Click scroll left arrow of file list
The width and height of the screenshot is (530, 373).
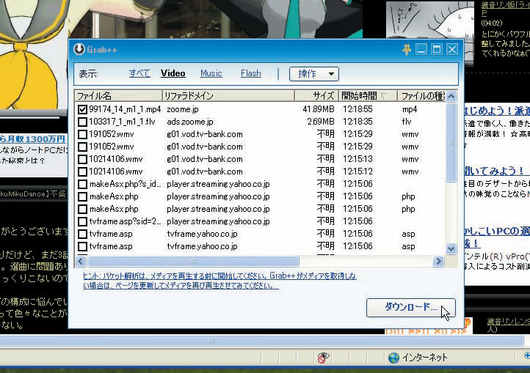pos(81,262)
